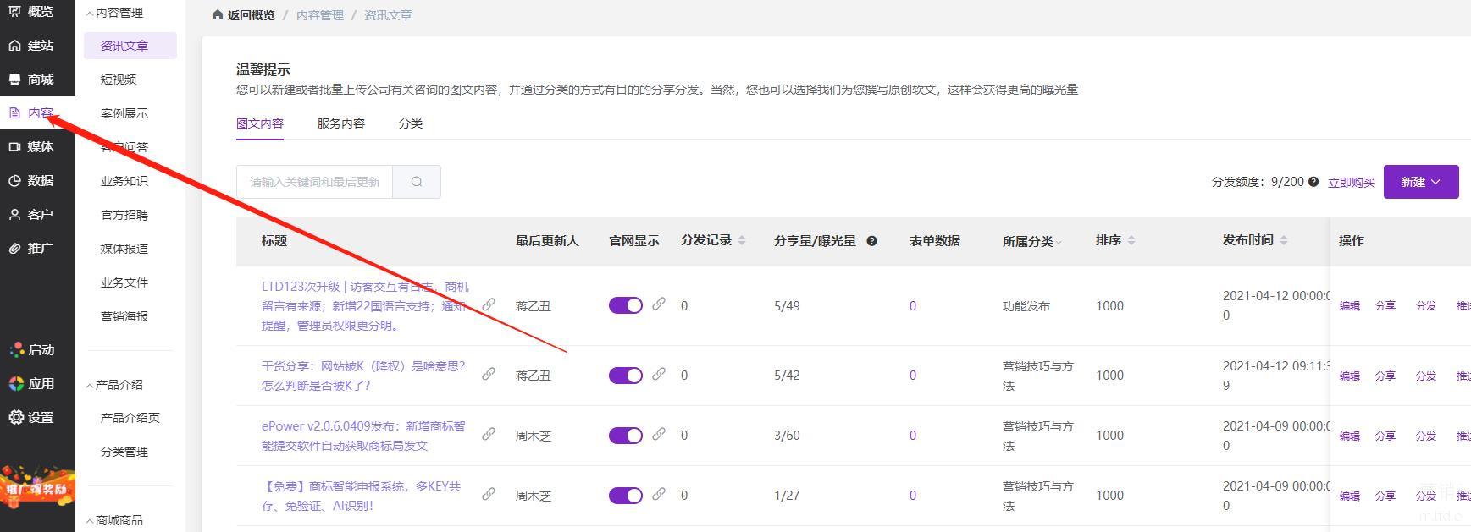The image size is (1471, 532).
Task: Toggle 官网显示 for 干货分享 article
Action: click(626, 376)
